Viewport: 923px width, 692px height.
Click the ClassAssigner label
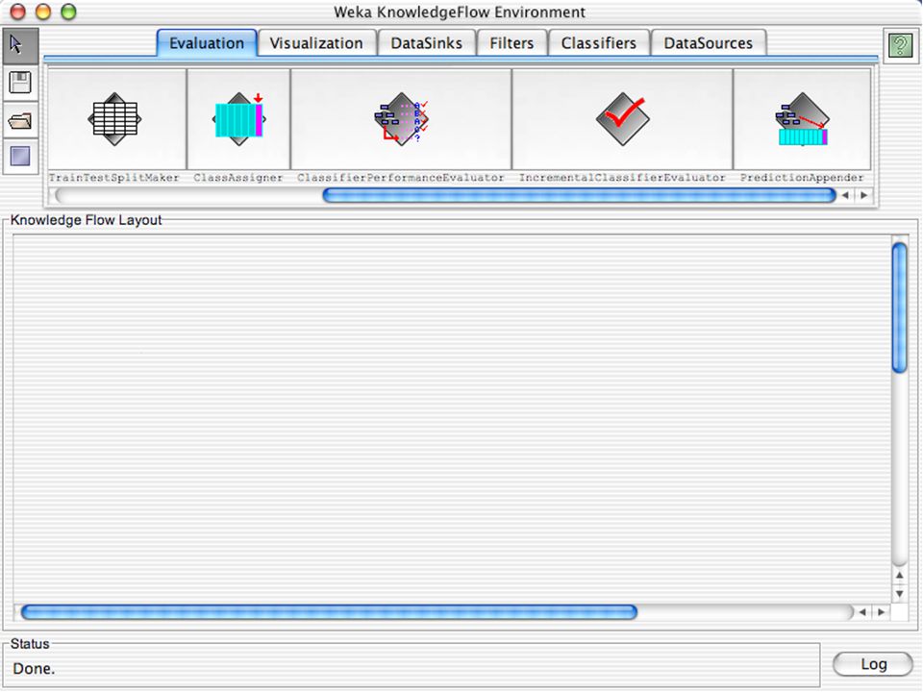[238, 178]
